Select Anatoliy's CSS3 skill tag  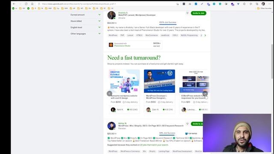tap(175, 36)
